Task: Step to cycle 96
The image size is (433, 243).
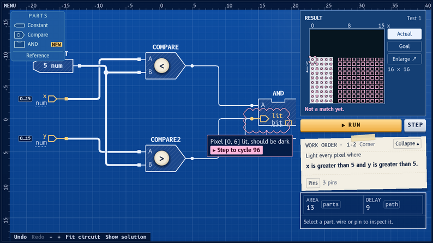Action: [x=236, y=150]
